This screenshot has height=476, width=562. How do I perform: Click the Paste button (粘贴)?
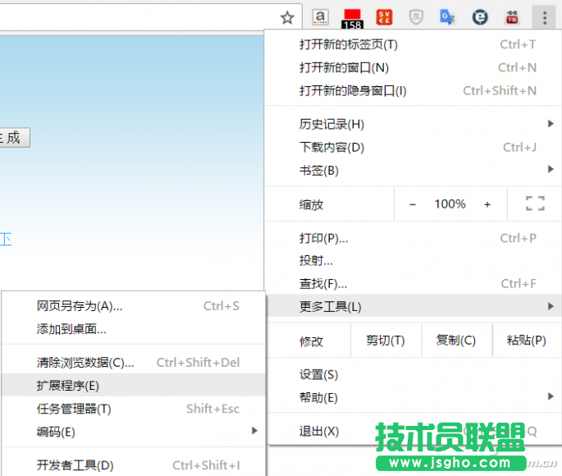click(x=527, y=340)
